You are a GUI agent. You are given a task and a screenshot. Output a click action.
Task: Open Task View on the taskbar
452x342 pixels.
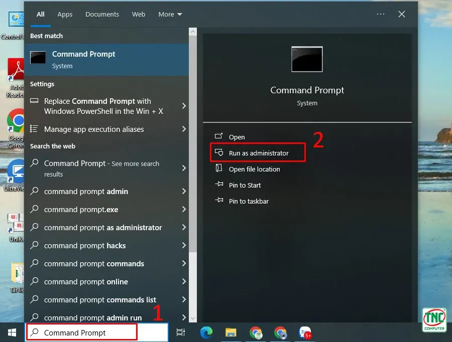click(181, 332)
